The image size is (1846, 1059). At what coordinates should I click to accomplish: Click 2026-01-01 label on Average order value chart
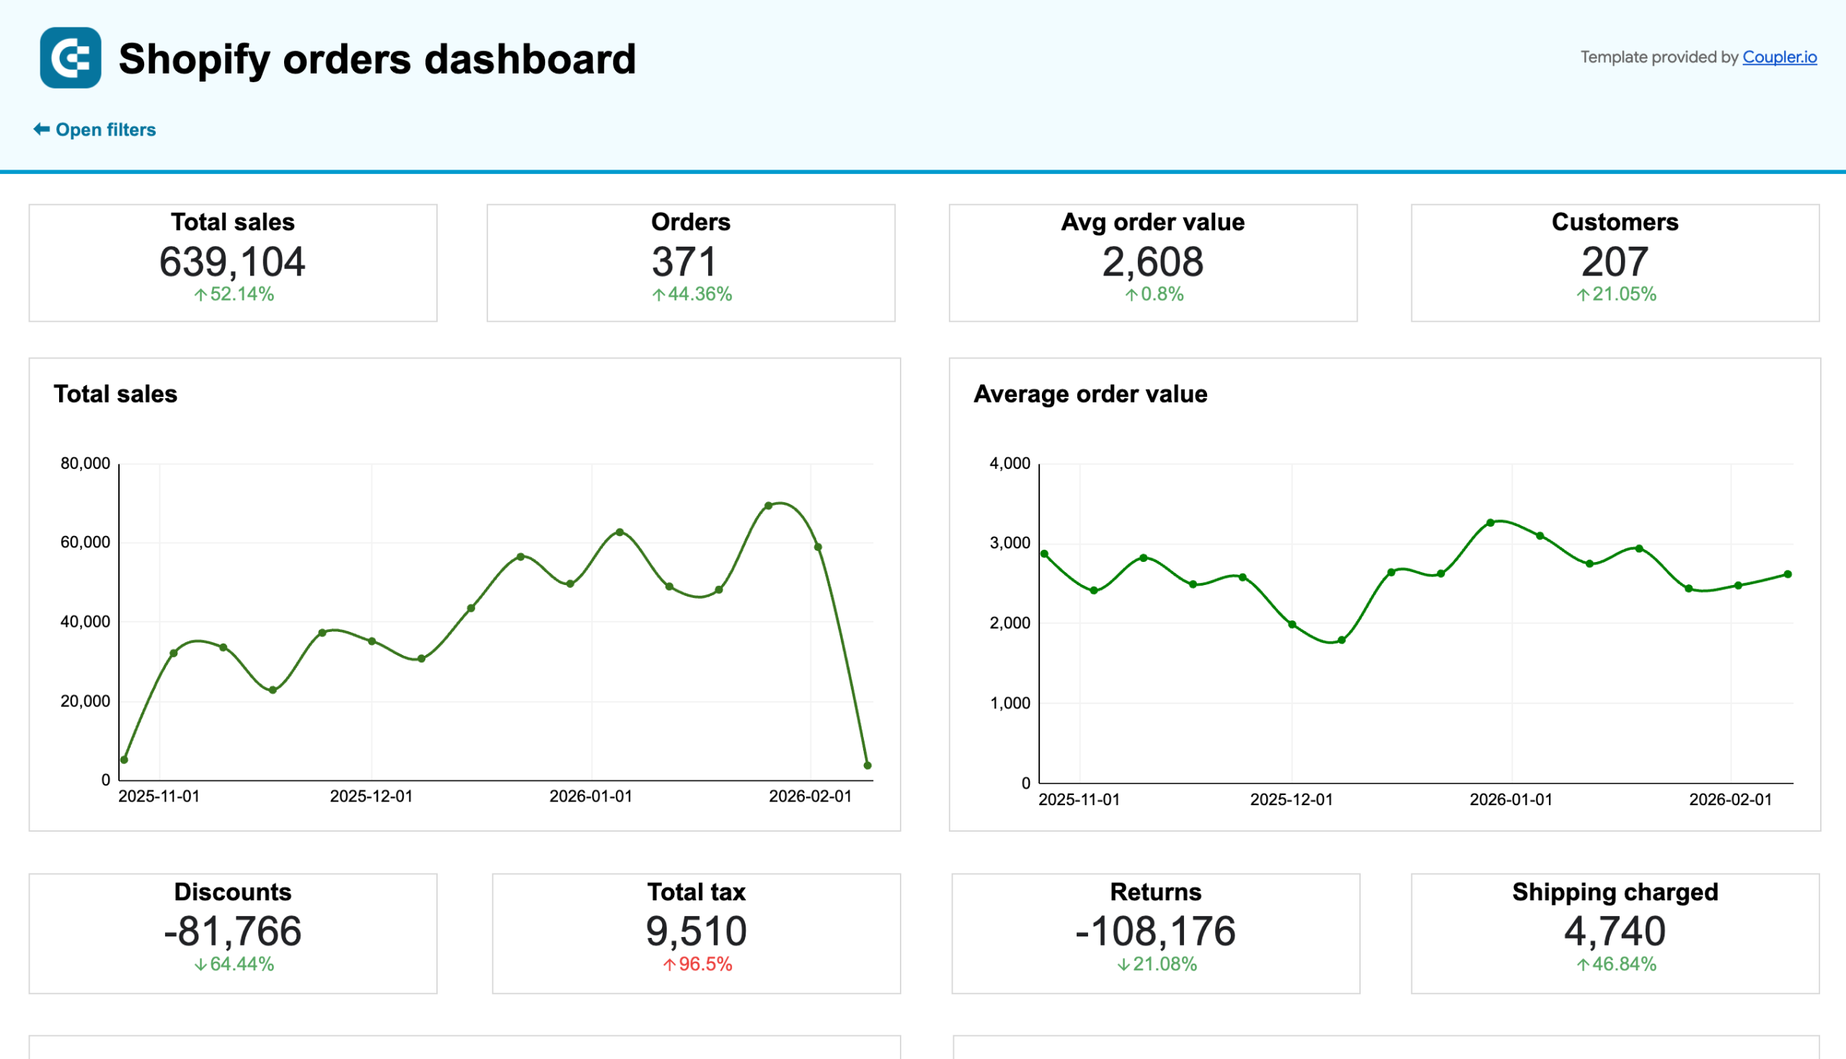pyautogui.click(x=1511, y=799)
